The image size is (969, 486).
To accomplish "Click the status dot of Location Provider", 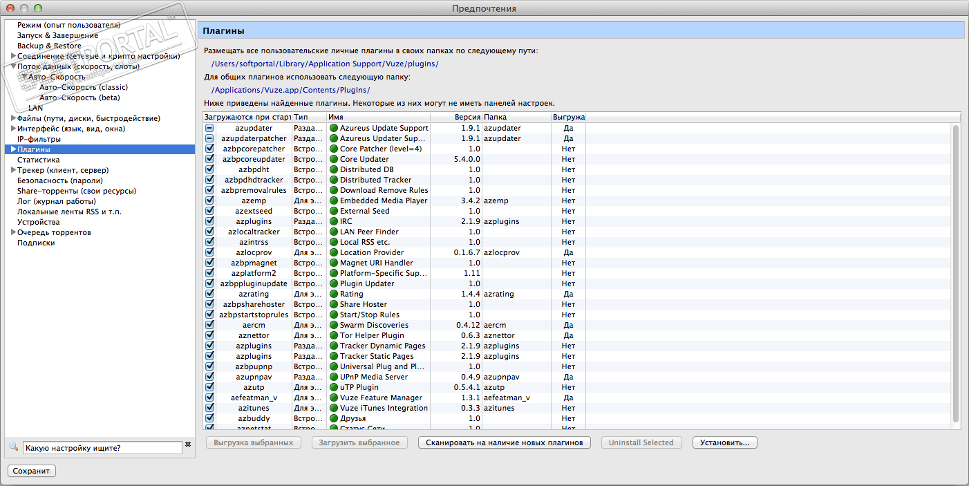I will [x=333, y=252].
